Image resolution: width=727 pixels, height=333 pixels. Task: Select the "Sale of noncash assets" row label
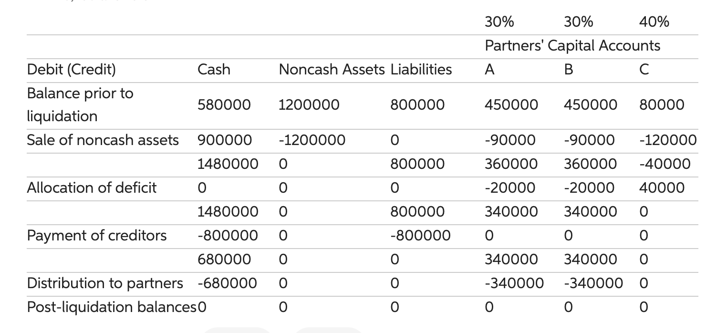pos(103,140)
